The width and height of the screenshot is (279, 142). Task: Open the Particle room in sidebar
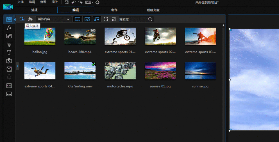coord(9,44)
